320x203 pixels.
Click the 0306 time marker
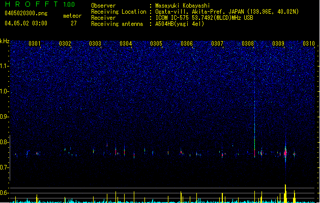point(187,44)
